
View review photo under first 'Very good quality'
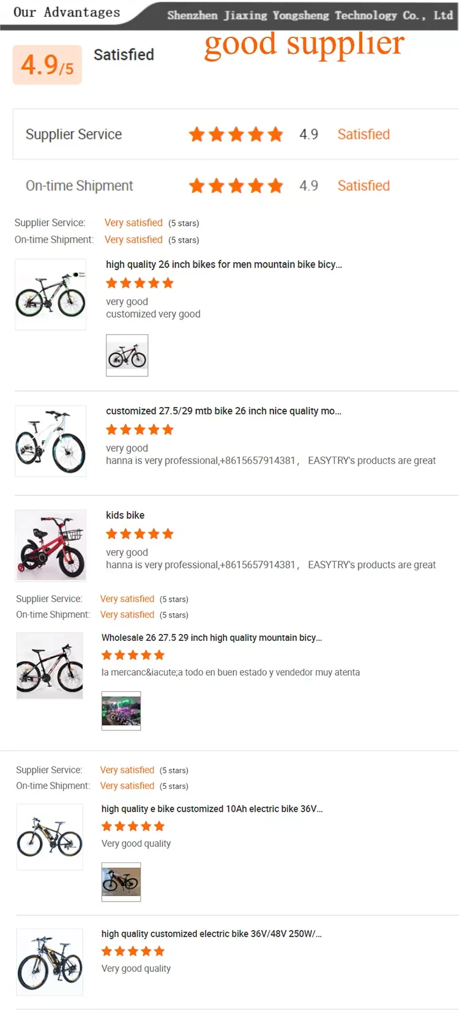point(121,882)
